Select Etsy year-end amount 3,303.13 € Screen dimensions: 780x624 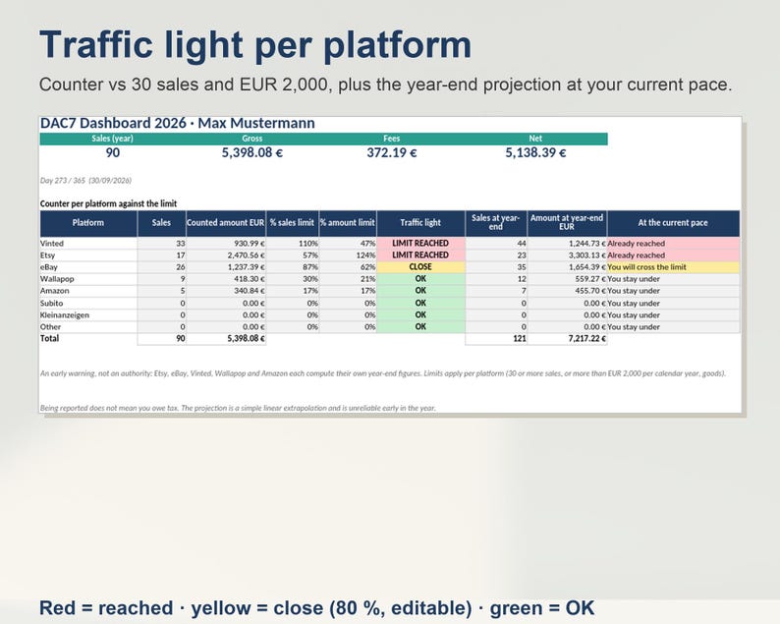pos(567,255)
